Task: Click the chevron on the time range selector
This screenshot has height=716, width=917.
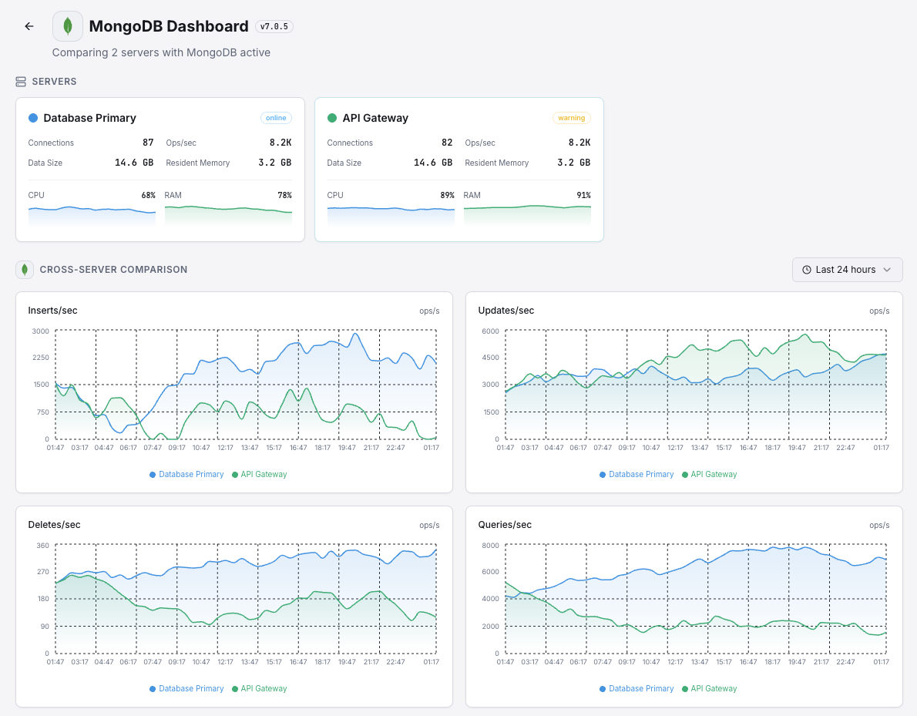Action: (x=886, y=270)
